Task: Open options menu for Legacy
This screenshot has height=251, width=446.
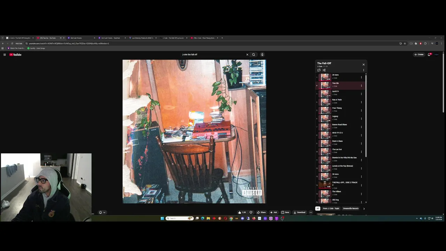Action: [361, 119]
